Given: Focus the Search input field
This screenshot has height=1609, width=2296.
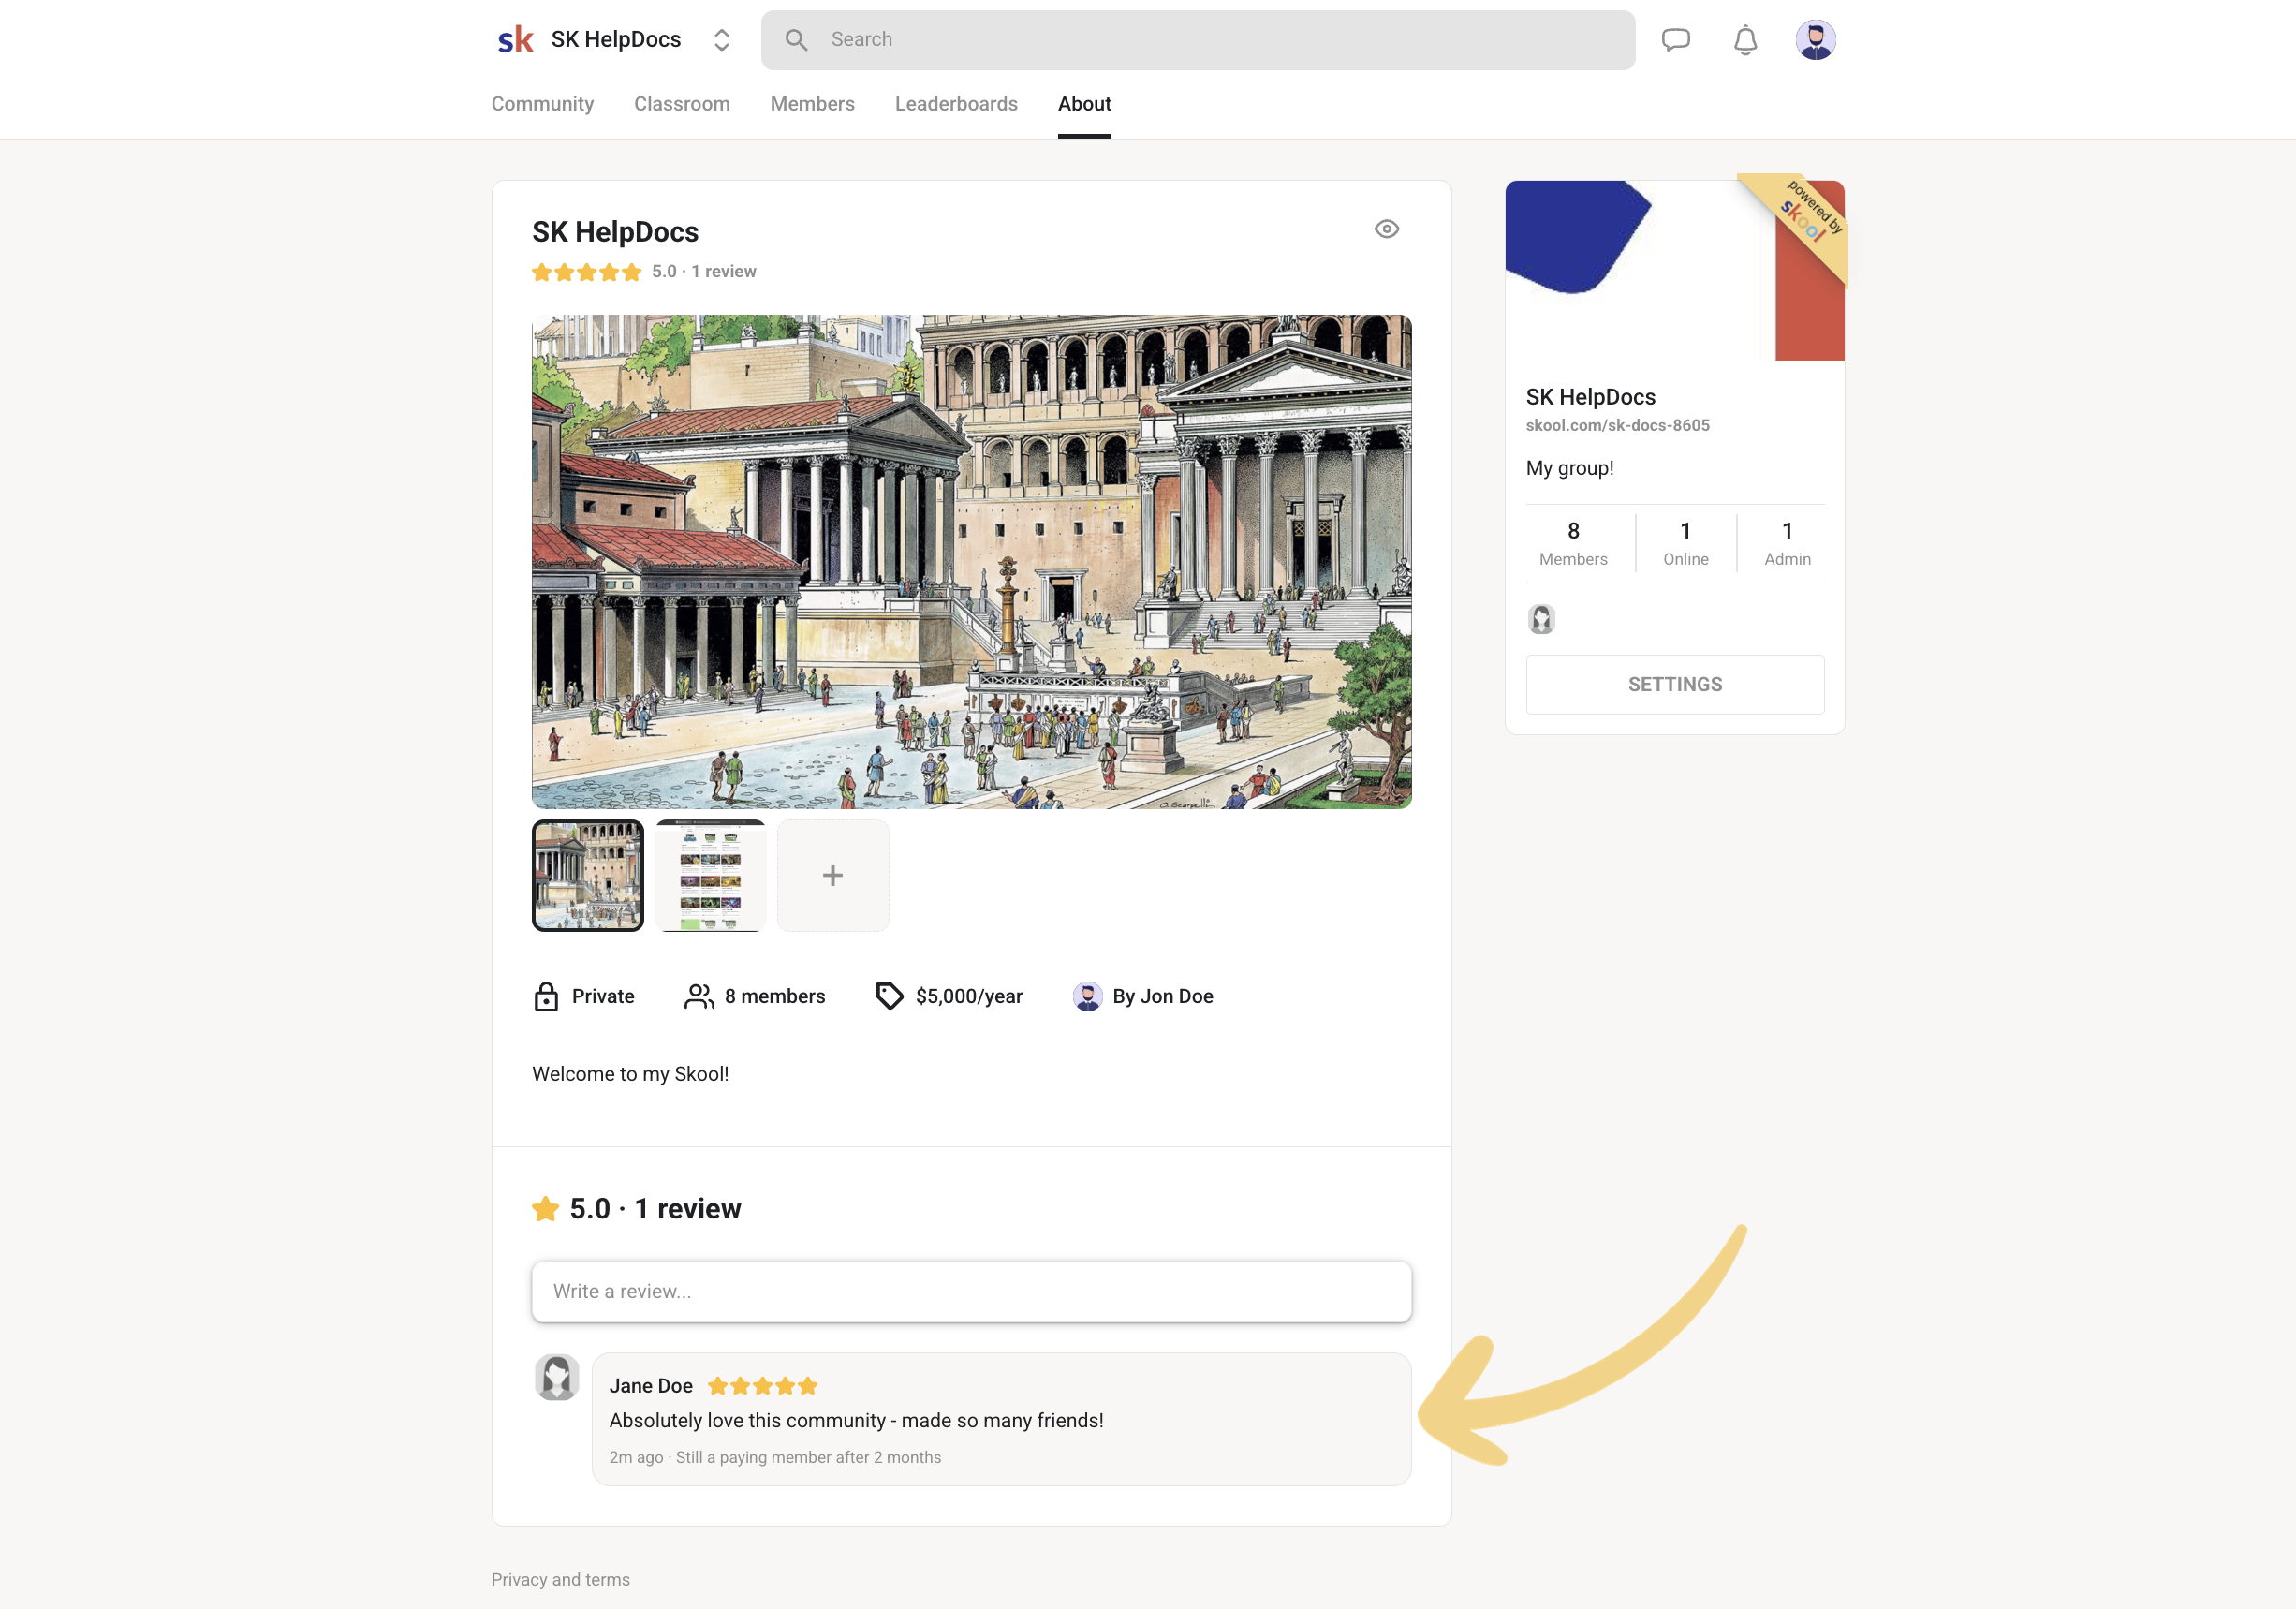Looking at the screenshot, I should click(1197, 40).
